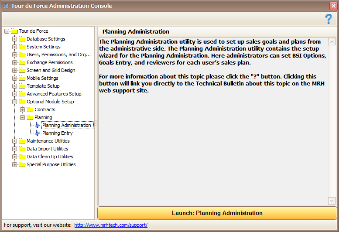
Task: Select the Screen and Grid Design label
Action: pos(51,70)
